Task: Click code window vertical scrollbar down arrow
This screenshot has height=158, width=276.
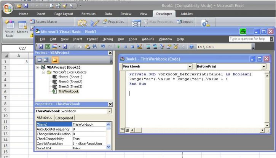Action: (267, 125)
